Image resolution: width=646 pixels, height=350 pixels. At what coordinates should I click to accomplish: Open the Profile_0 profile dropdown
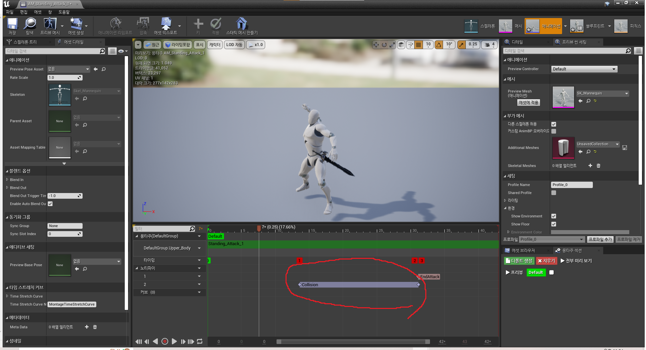coord(552,239)
